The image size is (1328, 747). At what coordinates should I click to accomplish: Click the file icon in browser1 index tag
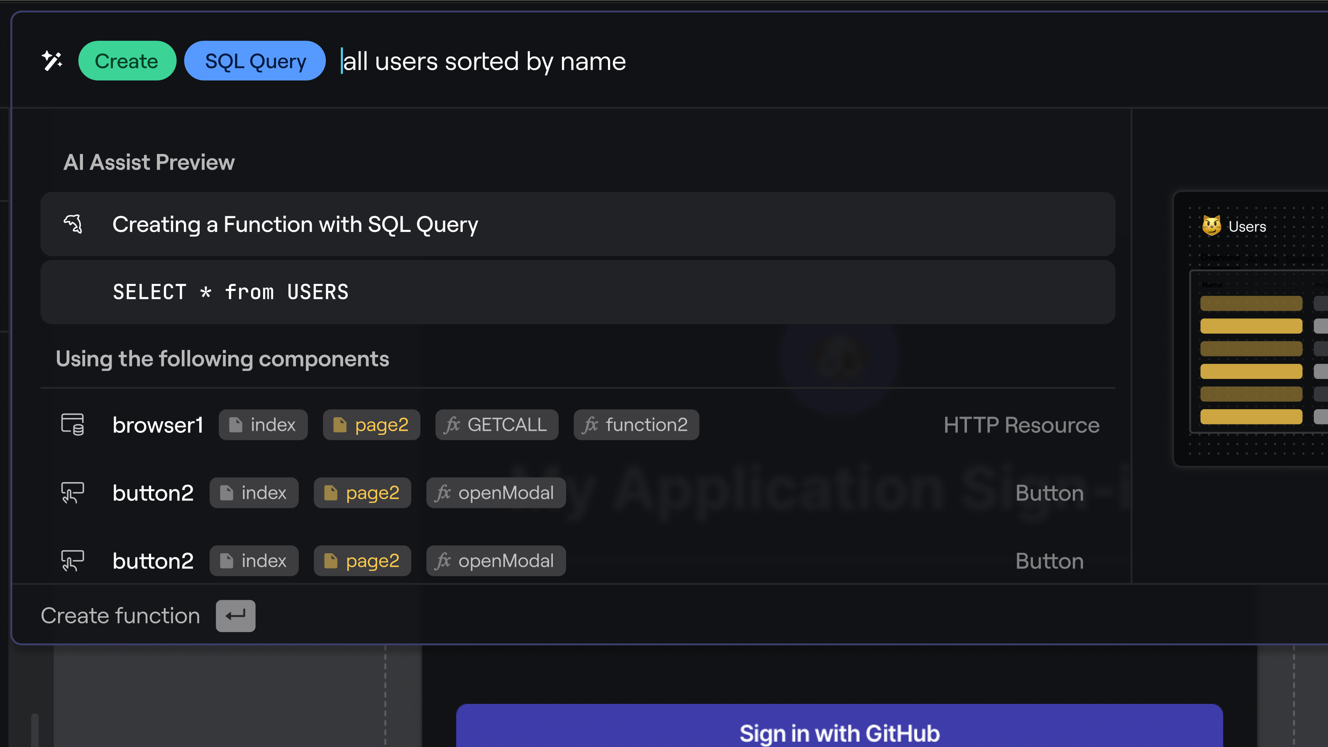(x=236, y=425)
